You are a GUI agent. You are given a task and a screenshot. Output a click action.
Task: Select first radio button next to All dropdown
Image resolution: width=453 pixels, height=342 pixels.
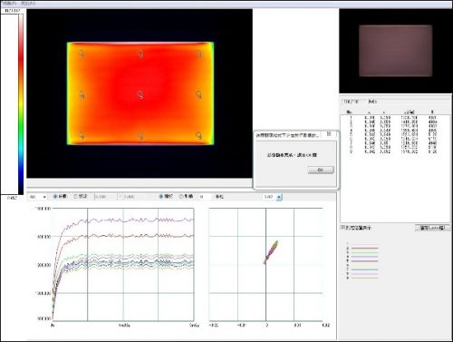click(x=55, y=197)
